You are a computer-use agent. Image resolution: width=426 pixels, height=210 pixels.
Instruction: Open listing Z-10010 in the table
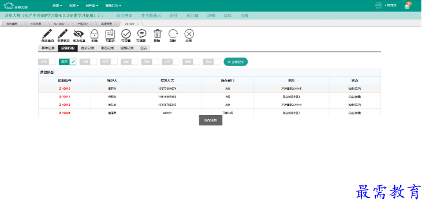coord(65,89)
